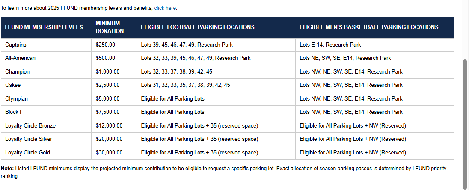This screenshot has height=190, width=469.
Task: Click the "Note:" paragraph below the table
Action: [x=223, y=172]
